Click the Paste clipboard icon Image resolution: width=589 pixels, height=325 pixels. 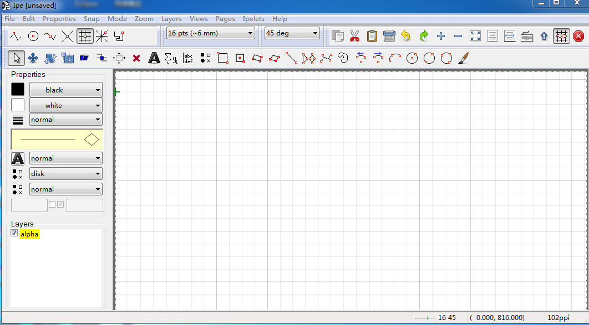[372, 36]
